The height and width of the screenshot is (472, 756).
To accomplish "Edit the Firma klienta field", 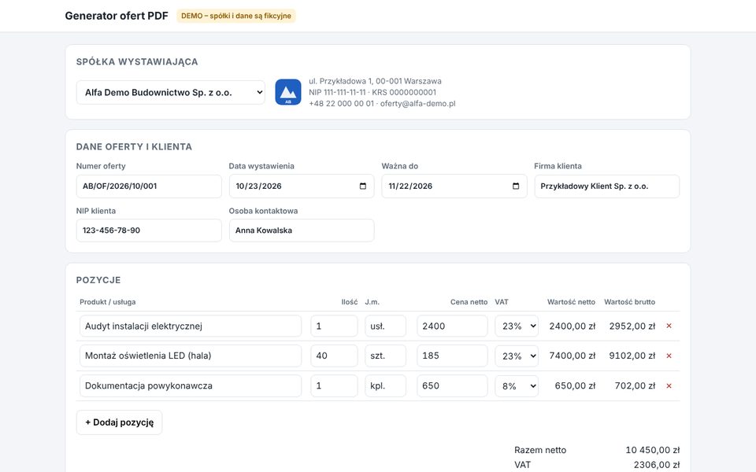I will (607, 186).
